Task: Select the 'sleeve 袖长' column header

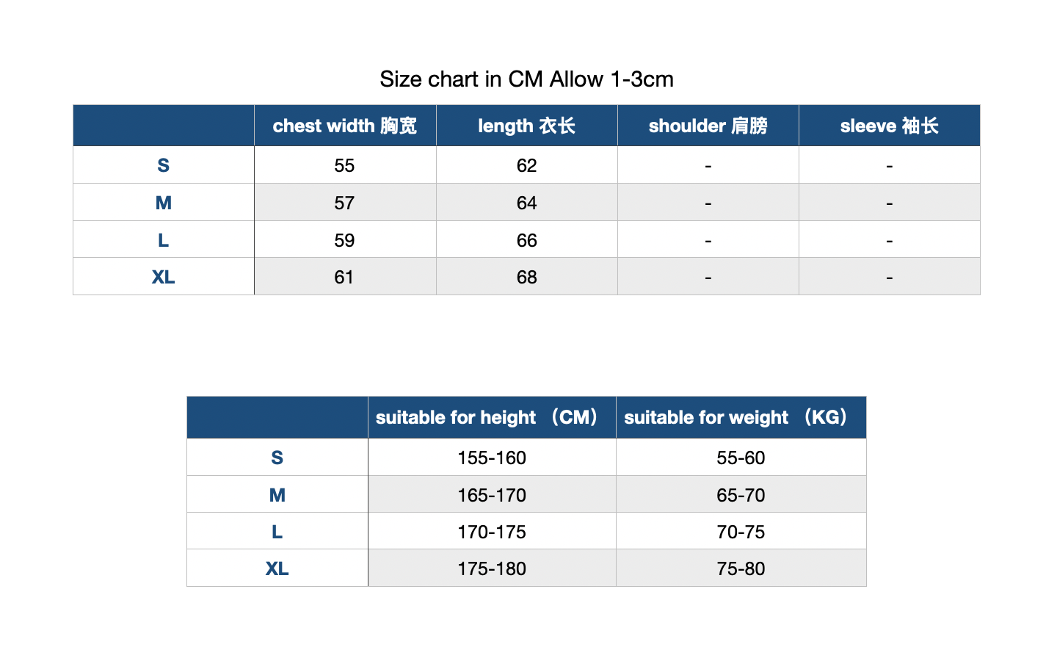Action: click(889, 126)
